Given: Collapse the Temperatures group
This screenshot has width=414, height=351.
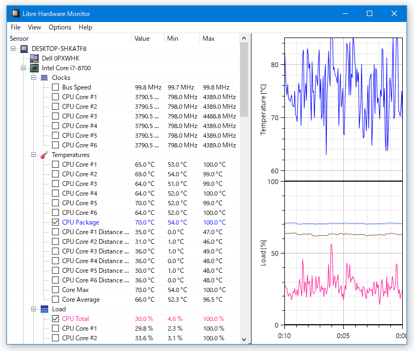Looking at the screenshot, I should tap(34, 155).
